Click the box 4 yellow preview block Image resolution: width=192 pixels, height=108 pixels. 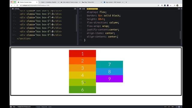(82, 75)
